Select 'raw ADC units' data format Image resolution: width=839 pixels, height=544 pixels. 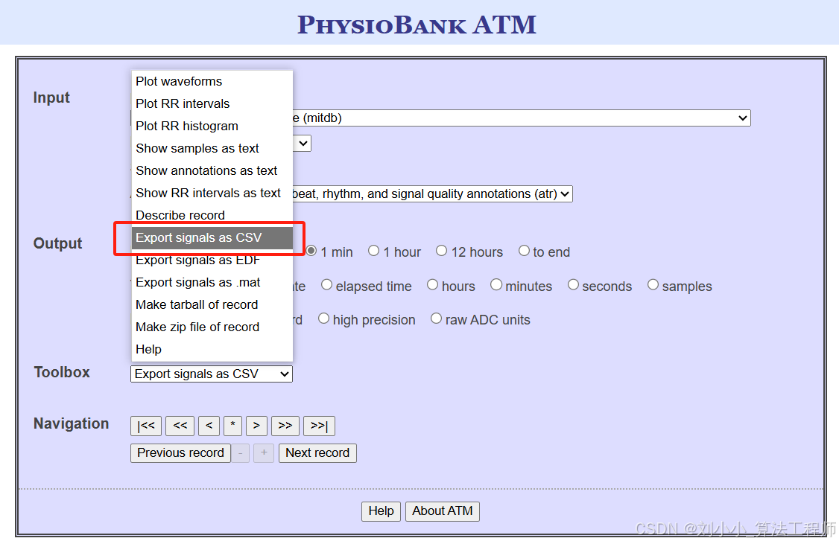click(x=436, y=319)
